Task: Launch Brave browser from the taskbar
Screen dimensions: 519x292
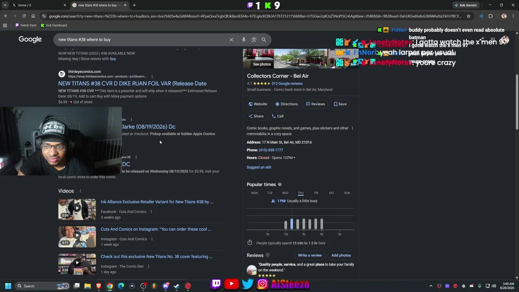Action: (99, 286)
